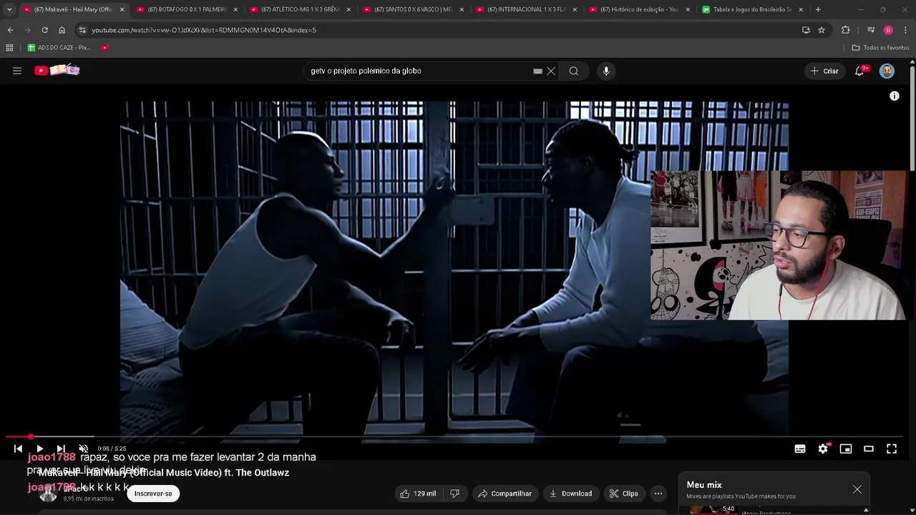Screen dimensions: 916x515
Task: Switch the player to miniplayer
Action: (846, 448)
